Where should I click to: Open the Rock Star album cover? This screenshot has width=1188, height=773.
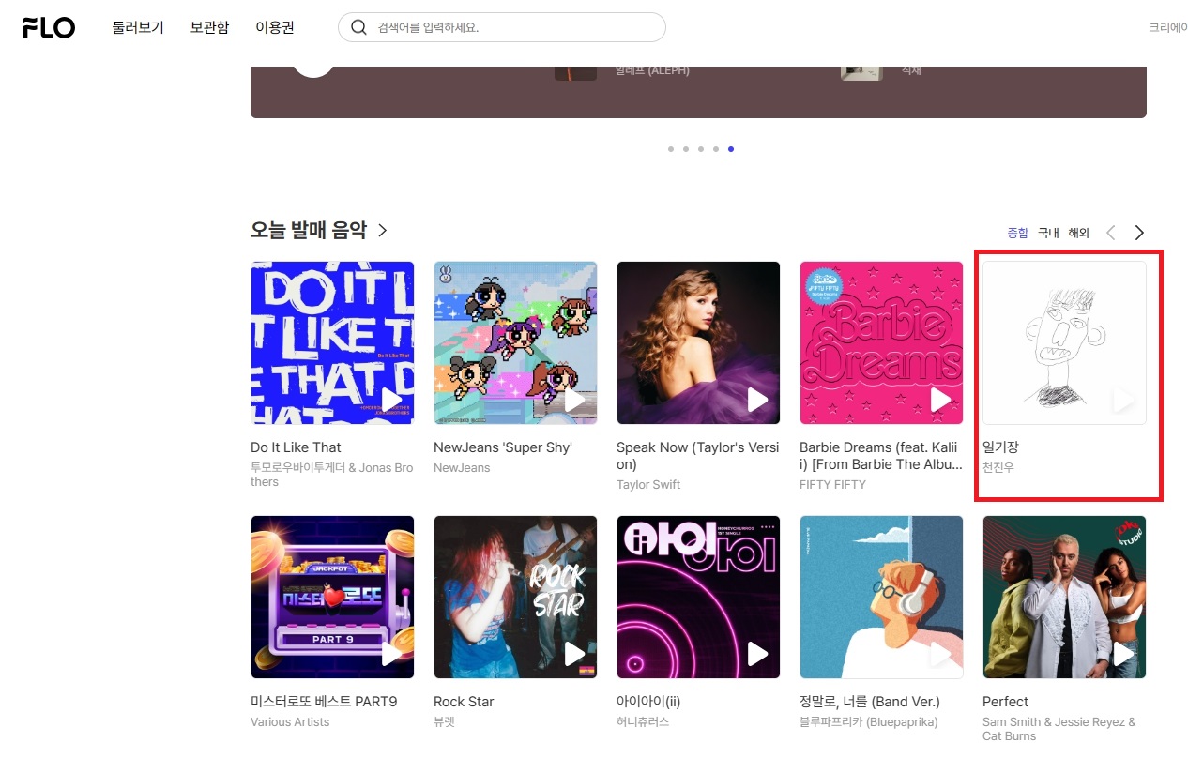click(x=515, y=597)
